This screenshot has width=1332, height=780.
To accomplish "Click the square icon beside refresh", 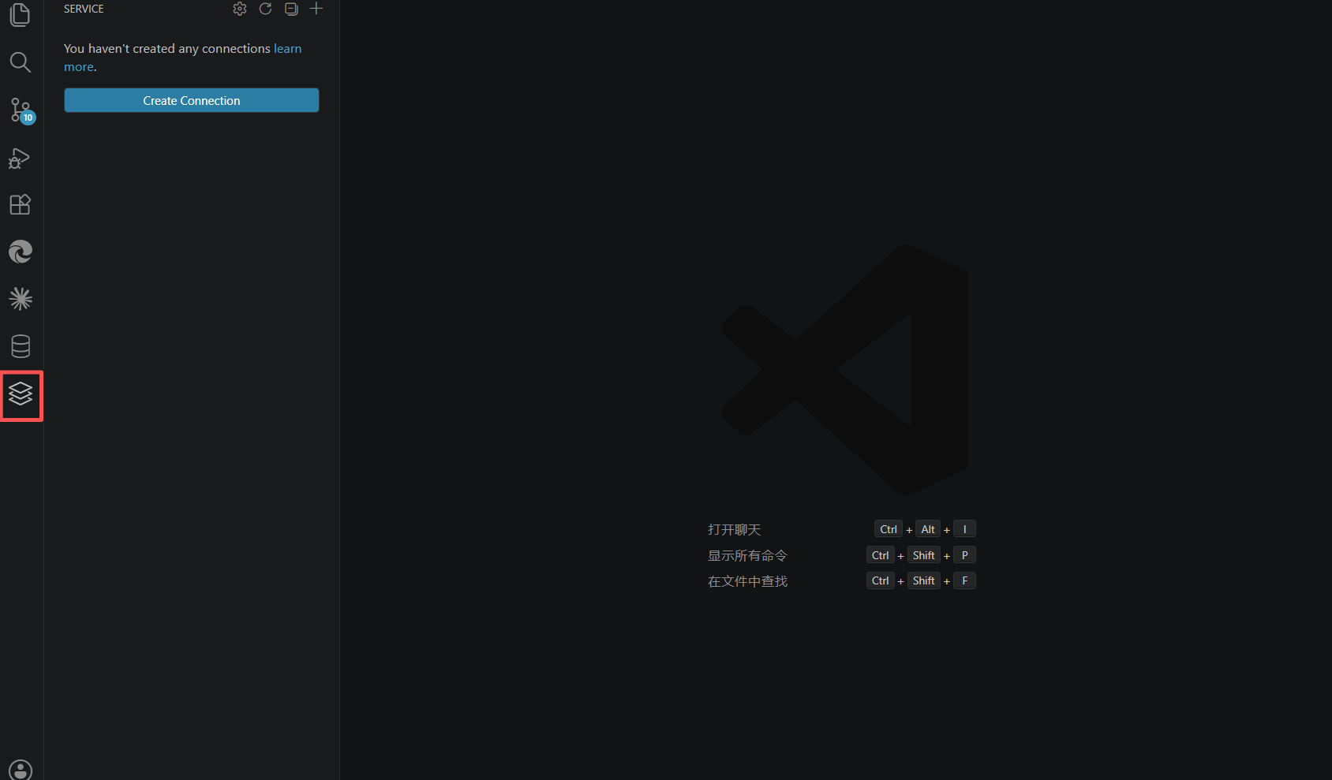I will pyautogui.click(x=291, y=9).
